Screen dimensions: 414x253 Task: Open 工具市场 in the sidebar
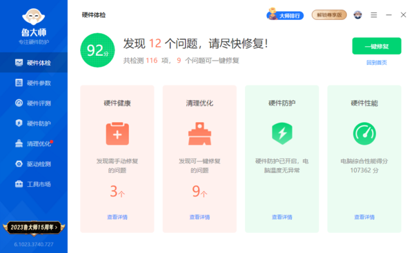click(34, 184)
